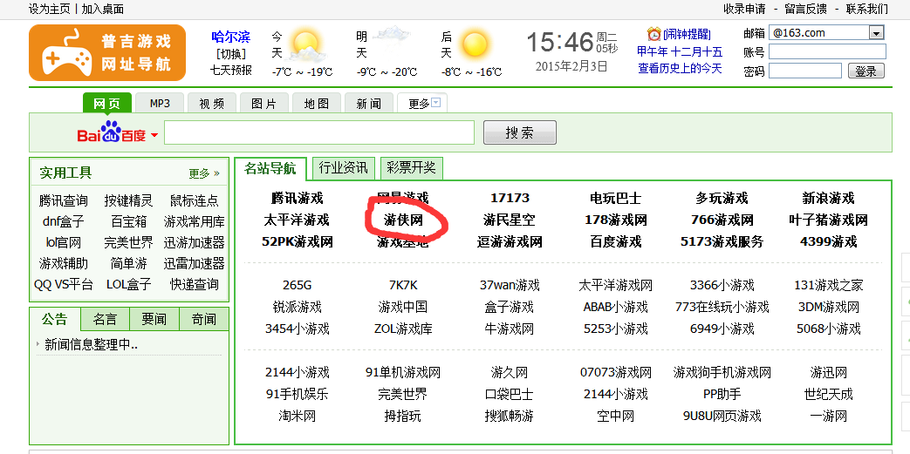
Task: Click today's sun-and-cloud weather icon
Action: (306, 46)
